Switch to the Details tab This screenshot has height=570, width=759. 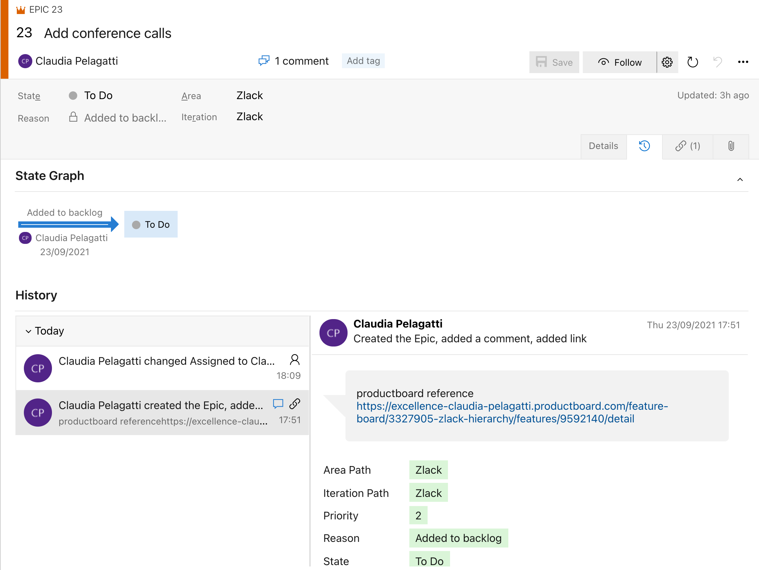tap(603, 146)
